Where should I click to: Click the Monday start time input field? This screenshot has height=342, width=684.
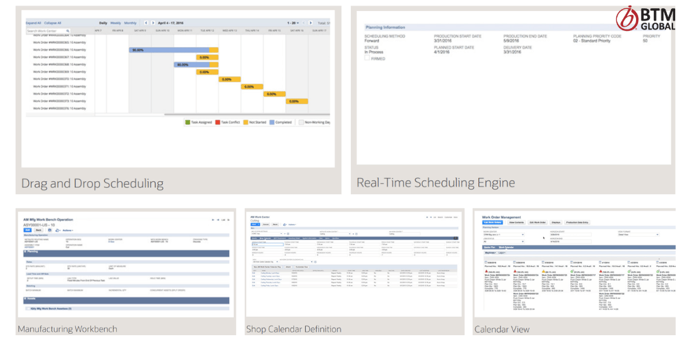[267, 244]
